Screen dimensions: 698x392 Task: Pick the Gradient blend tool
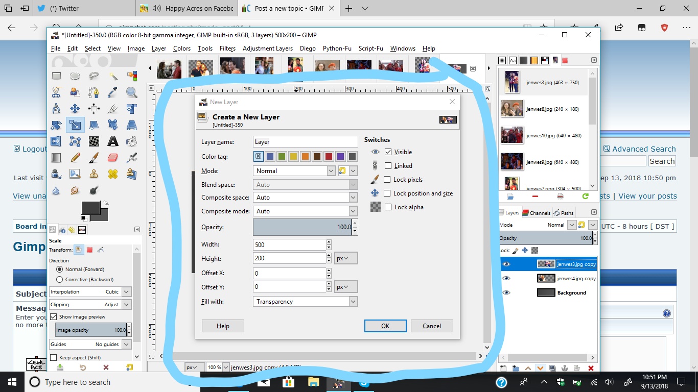pyautogui.click(x=56, y=157)
